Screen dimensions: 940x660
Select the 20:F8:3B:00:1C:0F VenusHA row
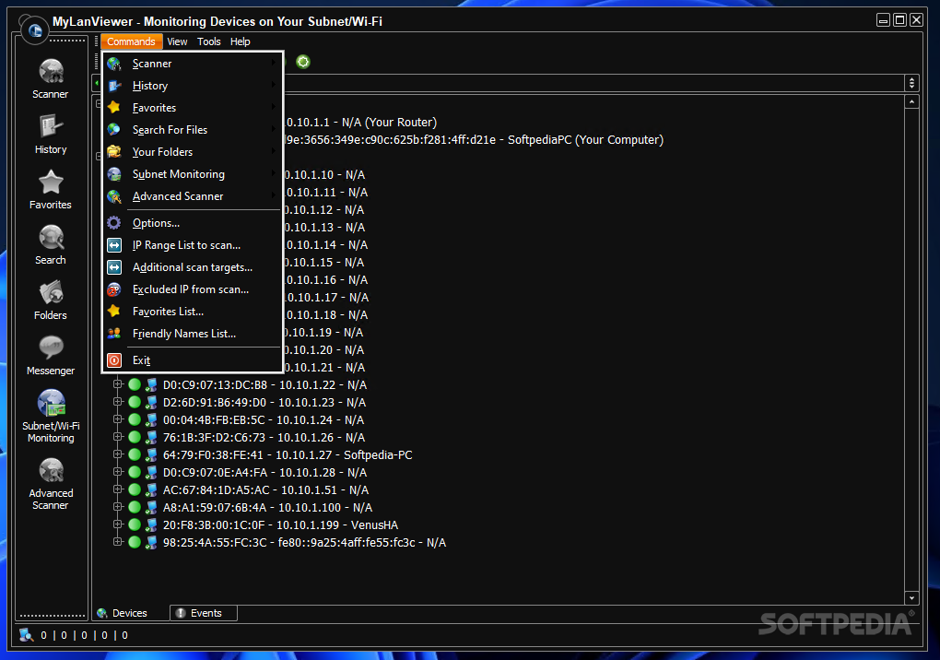280,525
